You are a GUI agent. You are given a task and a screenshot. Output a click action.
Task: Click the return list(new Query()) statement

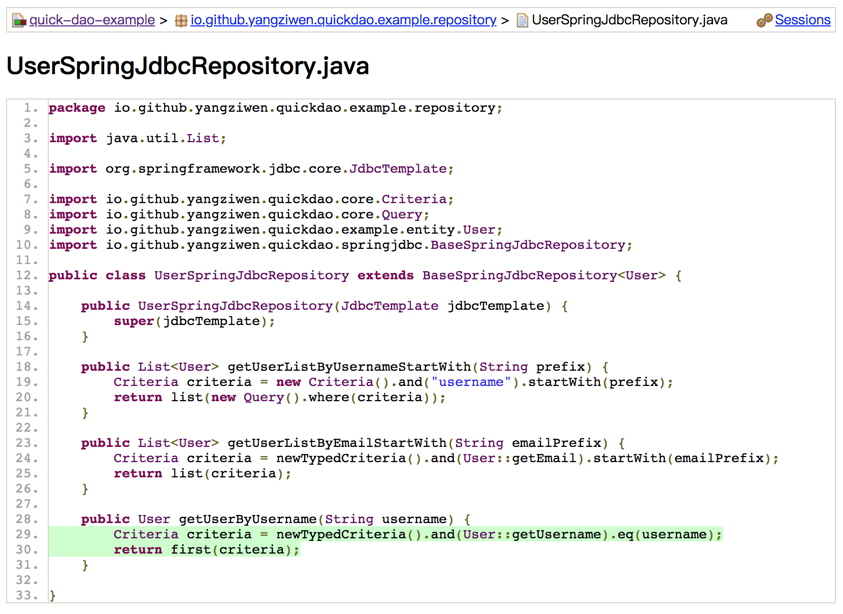click(x=280, y=398)
